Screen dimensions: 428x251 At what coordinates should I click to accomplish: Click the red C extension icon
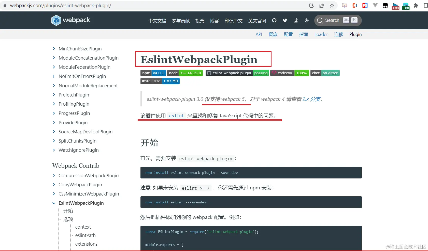(355, 6)
